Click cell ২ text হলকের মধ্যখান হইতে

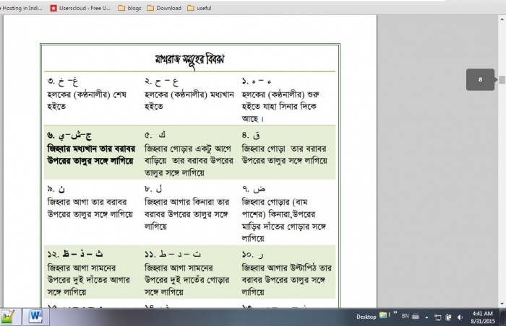click(189, 100)
